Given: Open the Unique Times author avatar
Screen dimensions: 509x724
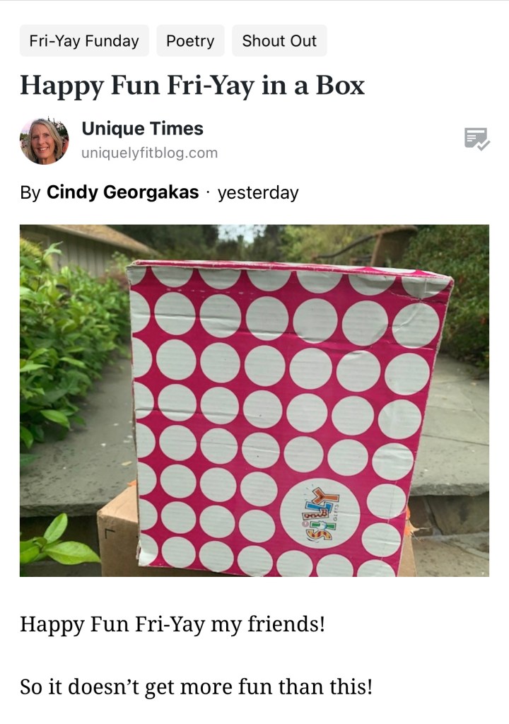Looking at the screenshot, I should (45, 141).
